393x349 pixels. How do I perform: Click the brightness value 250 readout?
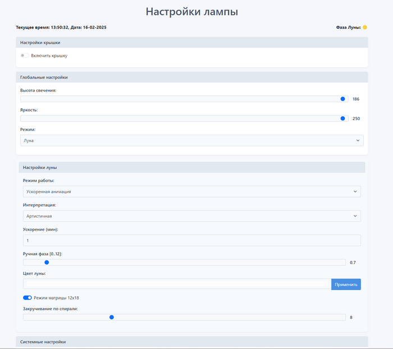click(x=356, y=118)
